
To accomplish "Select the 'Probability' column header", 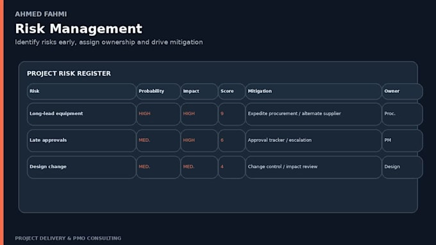I will pyautogui.click(x=158, y=91).
